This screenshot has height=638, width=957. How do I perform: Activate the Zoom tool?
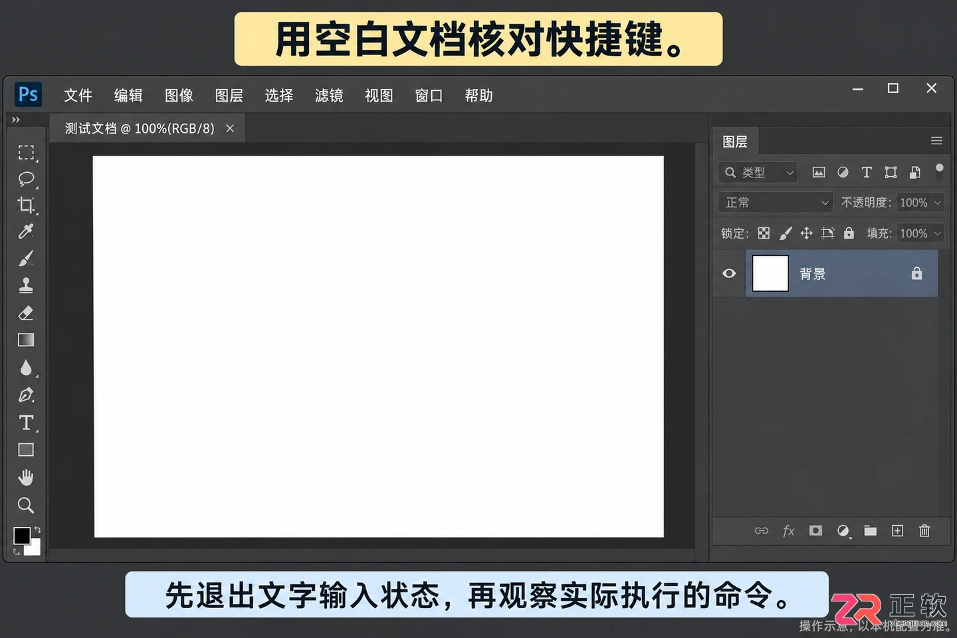point(26,505)
